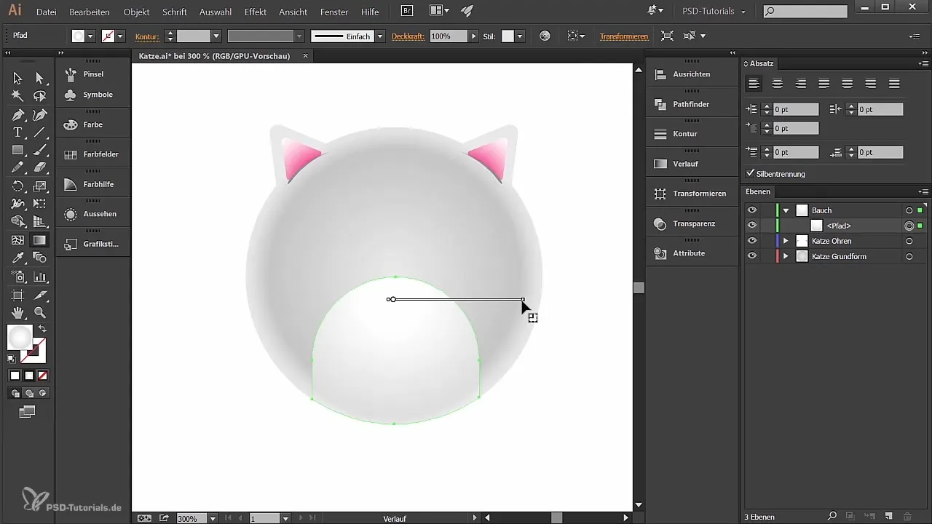
Task: Select the Column Graph tool
Action: pyautogui.click(x=40, y=277)
